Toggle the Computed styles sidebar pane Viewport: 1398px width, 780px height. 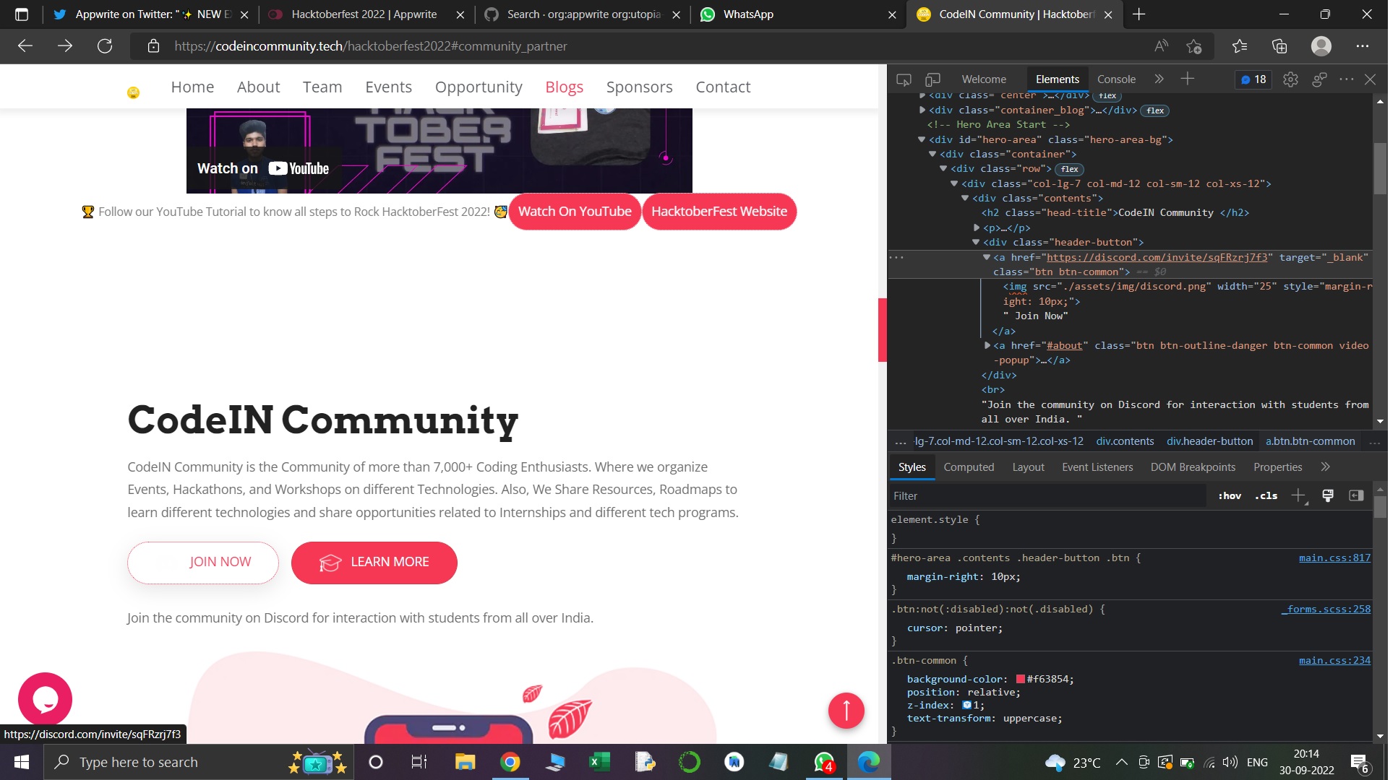pos(969,467)
